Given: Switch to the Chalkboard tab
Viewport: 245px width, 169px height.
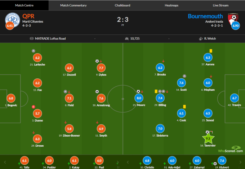Looking at the screenshot, I should point(122,5).
